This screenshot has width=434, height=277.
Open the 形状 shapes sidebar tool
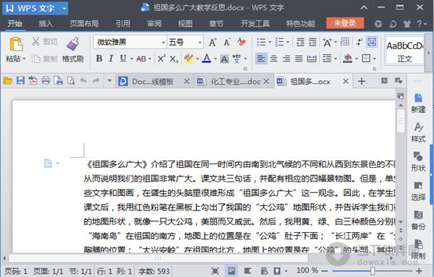418,161
